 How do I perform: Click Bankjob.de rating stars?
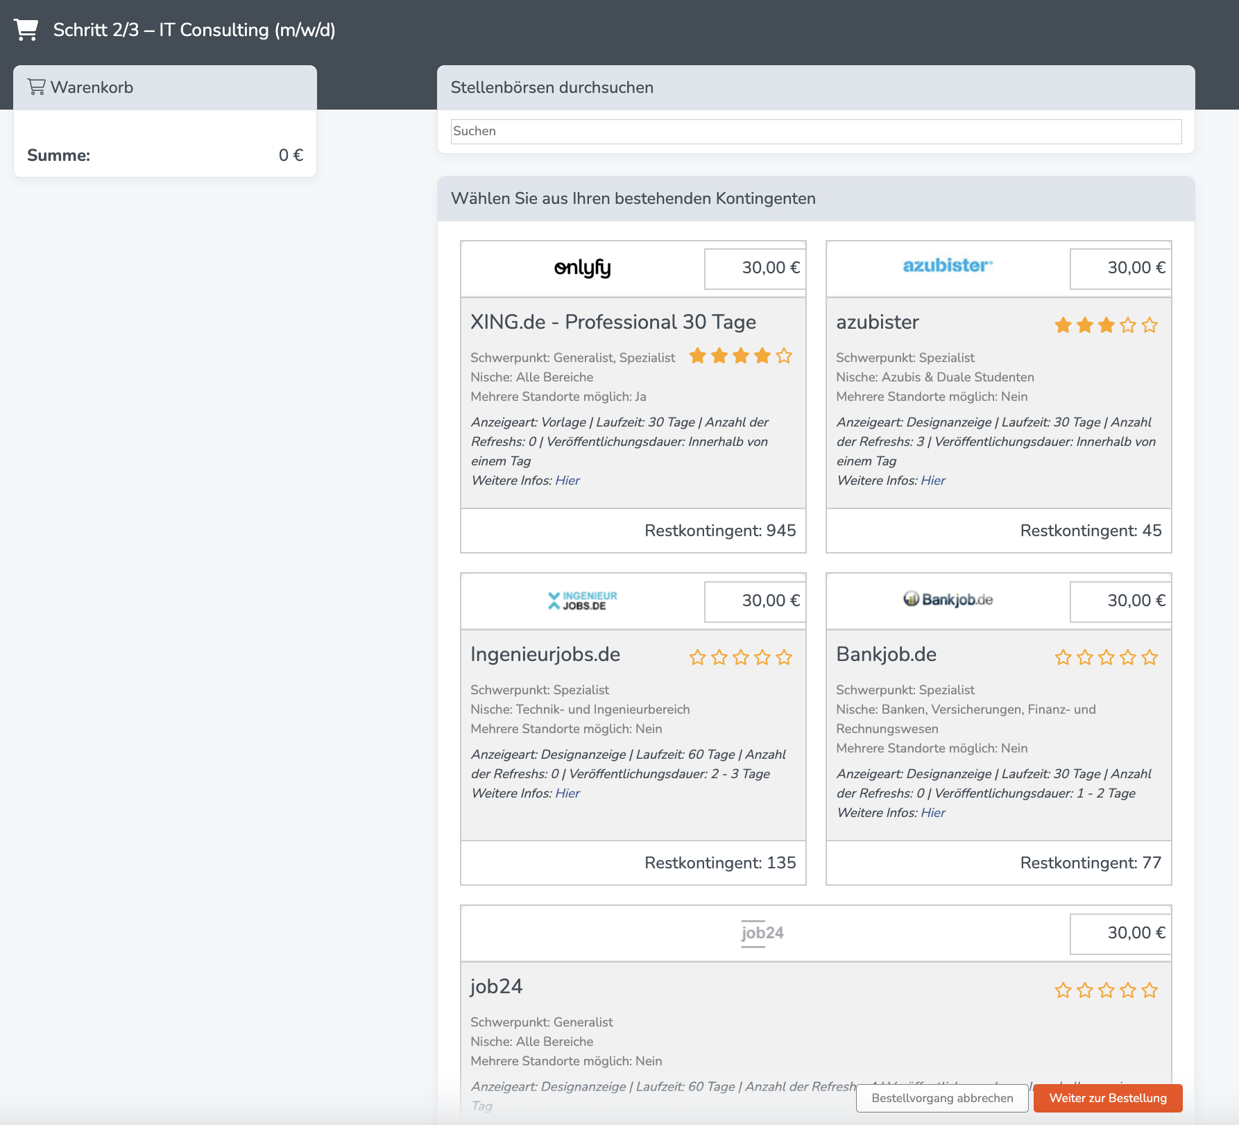click(1106, 657)
